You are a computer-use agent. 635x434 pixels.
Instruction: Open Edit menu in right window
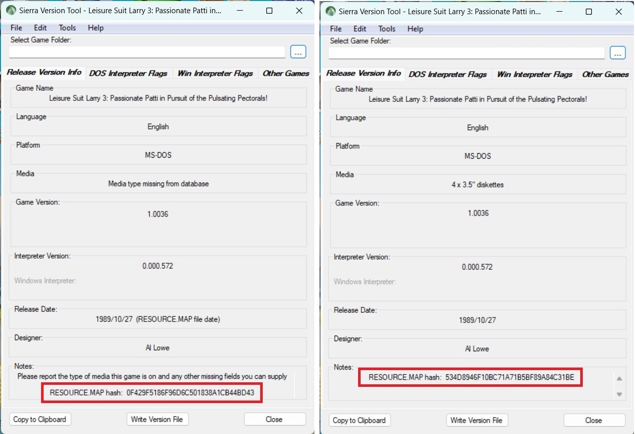point(360,29)
